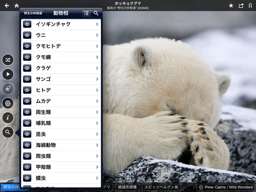Open the globe map icon
The height and width of the screenshot is (192, 256).
[8, 103]
